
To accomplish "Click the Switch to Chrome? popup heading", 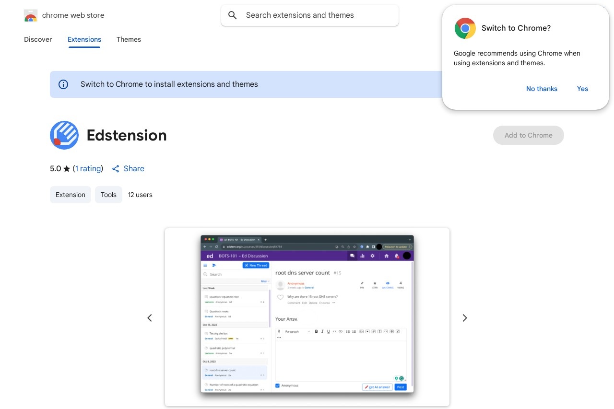I will (x=516, y=28).
